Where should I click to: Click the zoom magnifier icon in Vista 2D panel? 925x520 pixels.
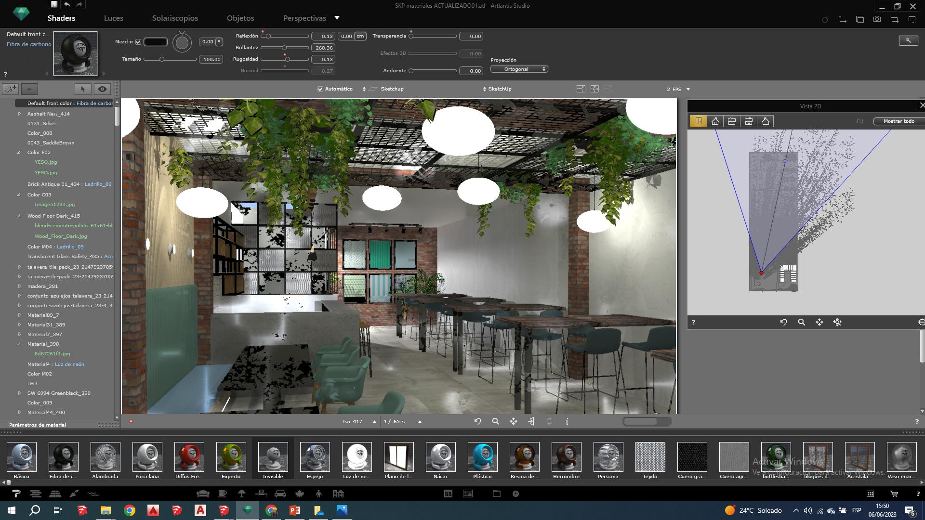tap(801, 322)
